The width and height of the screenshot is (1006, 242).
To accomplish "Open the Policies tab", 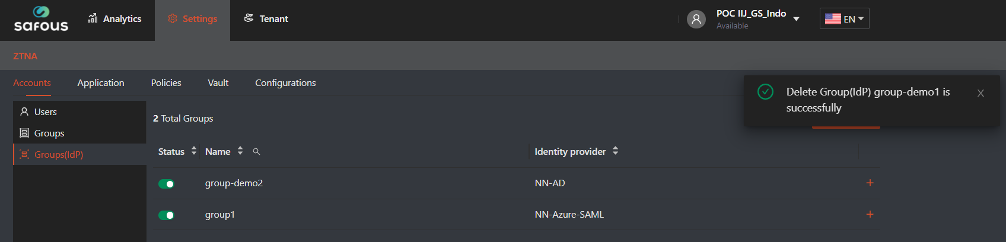I will (166, 83).
